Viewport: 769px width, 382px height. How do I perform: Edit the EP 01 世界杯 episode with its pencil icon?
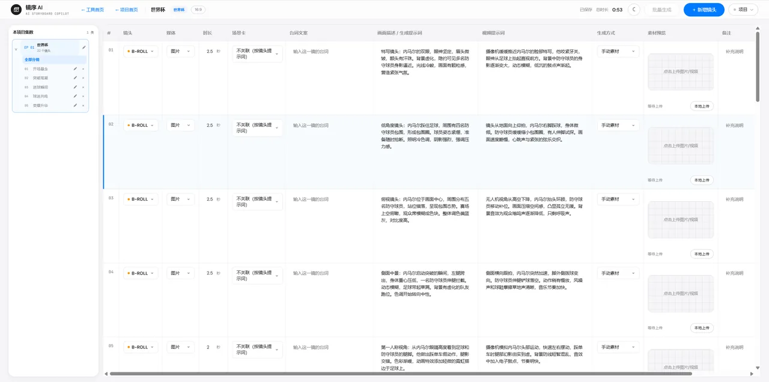point(84,47)
